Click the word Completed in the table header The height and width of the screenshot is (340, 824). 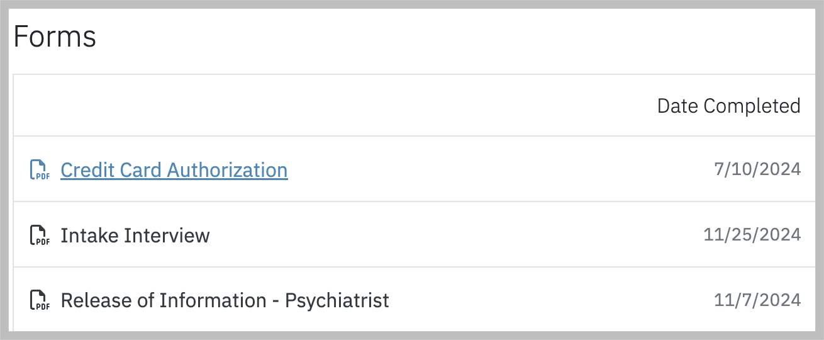752,106
